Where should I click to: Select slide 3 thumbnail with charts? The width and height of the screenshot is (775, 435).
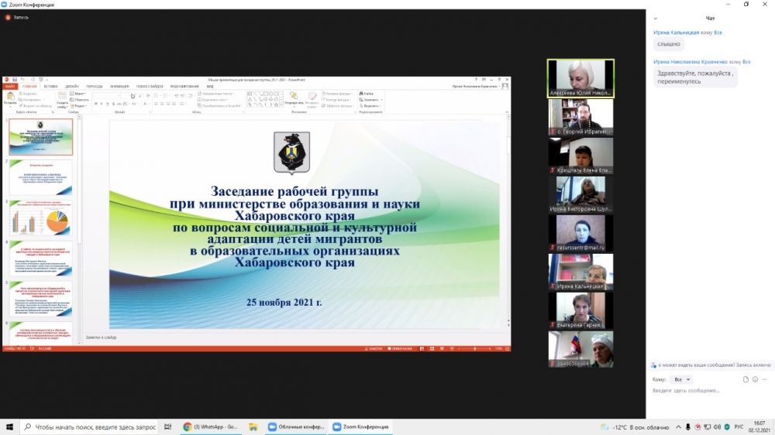click(40, 217)
